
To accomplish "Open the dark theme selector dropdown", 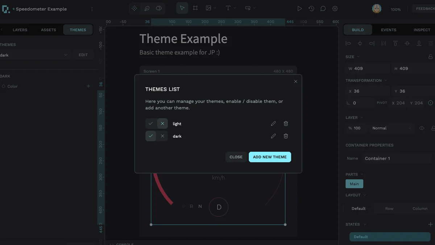I will tap(35, 55).
